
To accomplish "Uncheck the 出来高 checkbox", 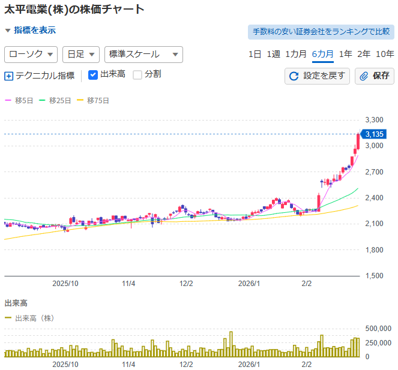I will 93,75.
